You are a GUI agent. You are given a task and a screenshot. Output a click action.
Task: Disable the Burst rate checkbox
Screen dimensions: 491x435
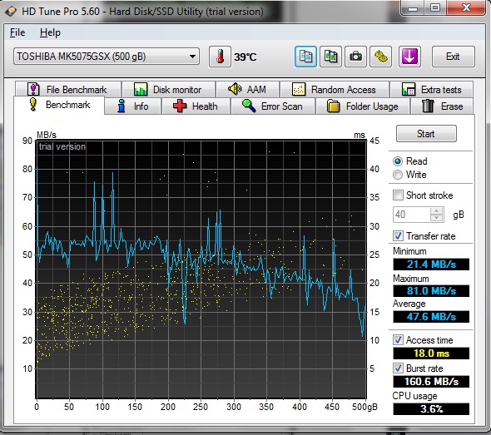[398, 368]
